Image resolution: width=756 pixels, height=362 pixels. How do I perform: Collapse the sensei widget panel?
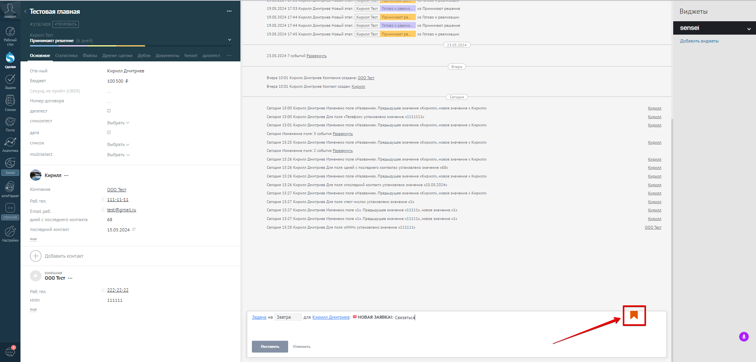click(749, 29)
